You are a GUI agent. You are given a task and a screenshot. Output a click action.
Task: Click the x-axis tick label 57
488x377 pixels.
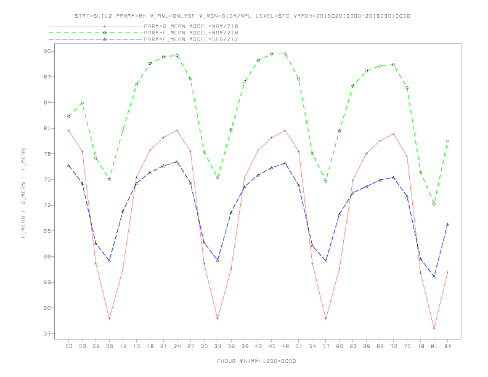click(326, 346)
